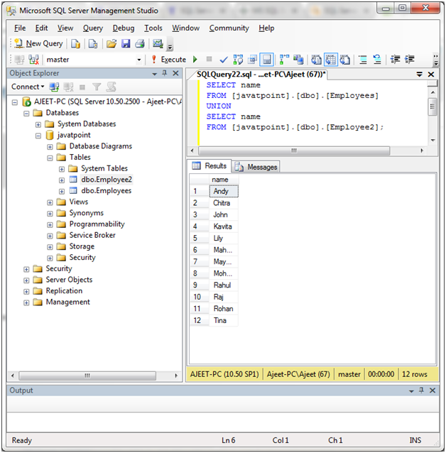446x453 pixels.
Task: Click Display Estimated Execution Plan icon
Action: coord(238,60)
